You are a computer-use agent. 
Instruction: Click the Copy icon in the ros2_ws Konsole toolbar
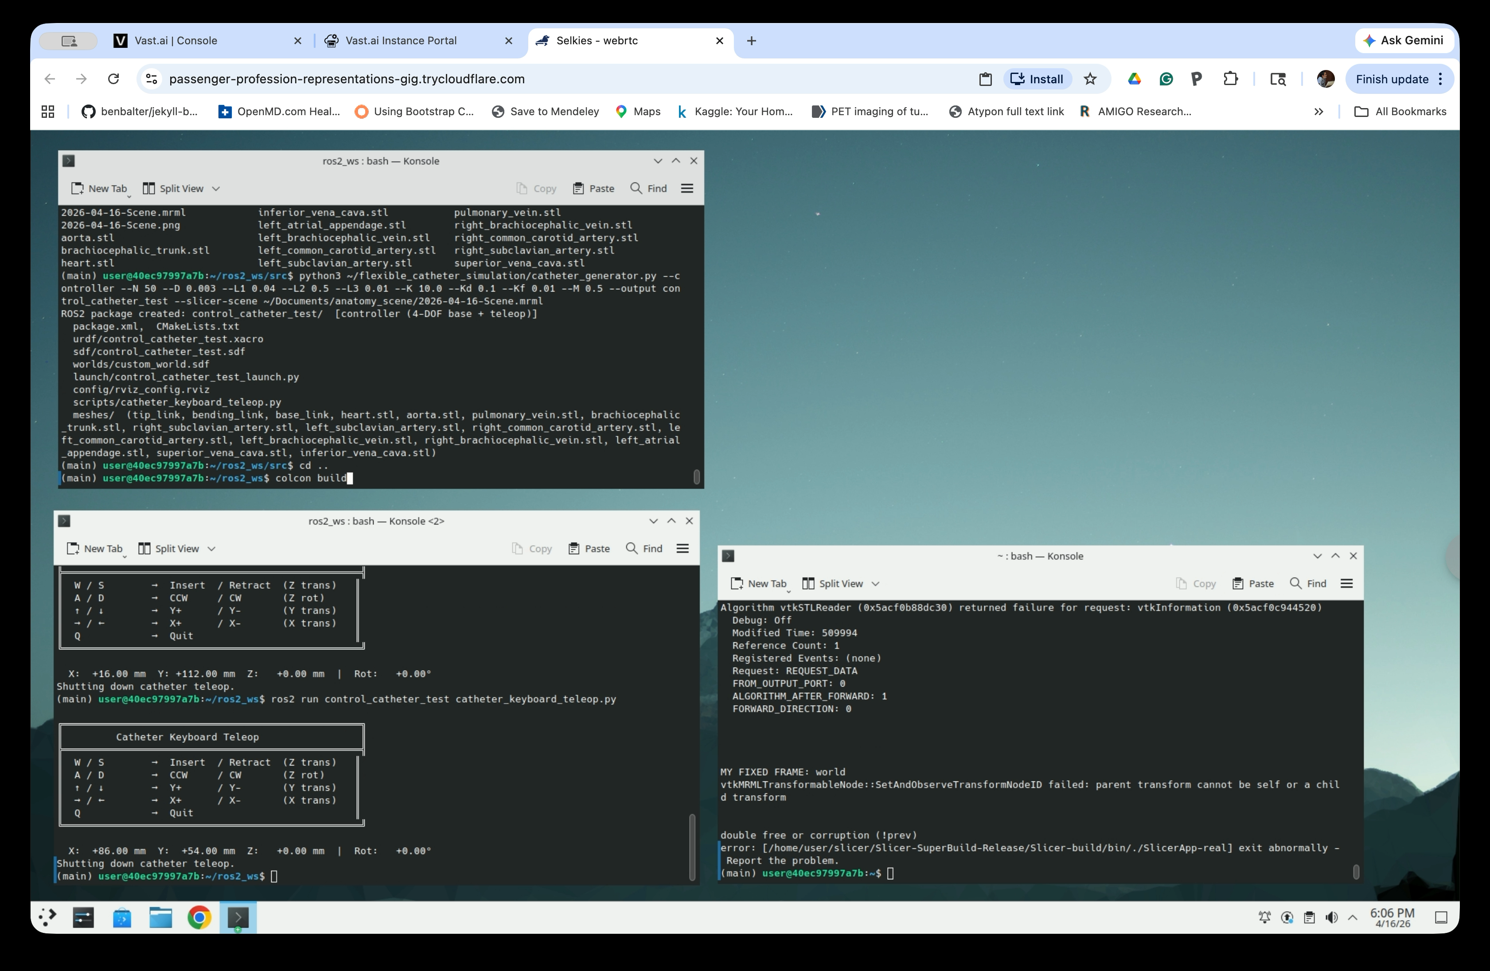pyautogui.click(x=536, y=188)
